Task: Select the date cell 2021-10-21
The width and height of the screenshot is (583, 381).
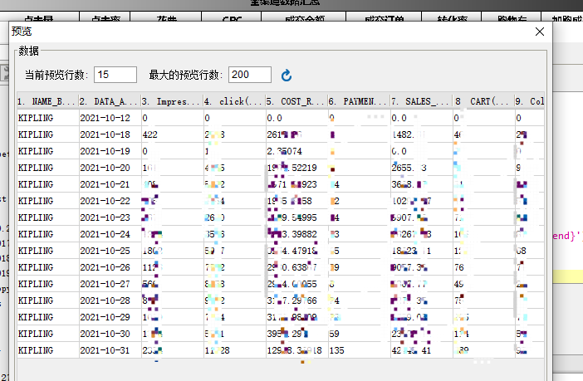Action: (x=110, y=184)
